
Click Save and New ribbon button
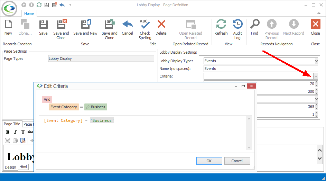click(85, 27)
